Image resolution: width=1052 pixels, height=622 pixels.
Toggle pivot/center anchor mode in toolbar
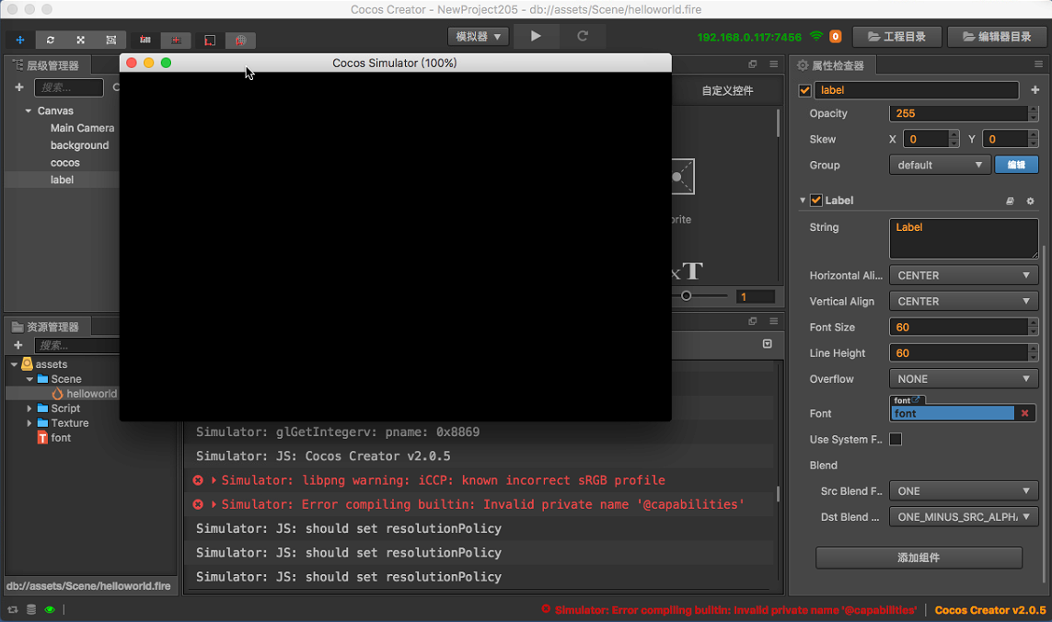tap(145, 40)
